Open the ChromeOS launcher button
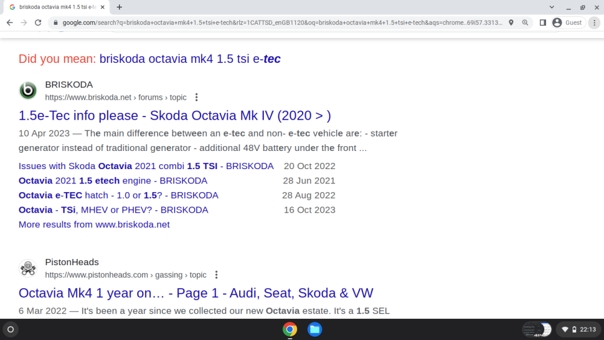The height and width of the screenshot is (340, 604). 11,329
